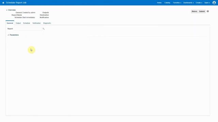Click the help question mark icon
Image resolution: width=218 pixels, height=122 pixels.
(x=208, y=11)
